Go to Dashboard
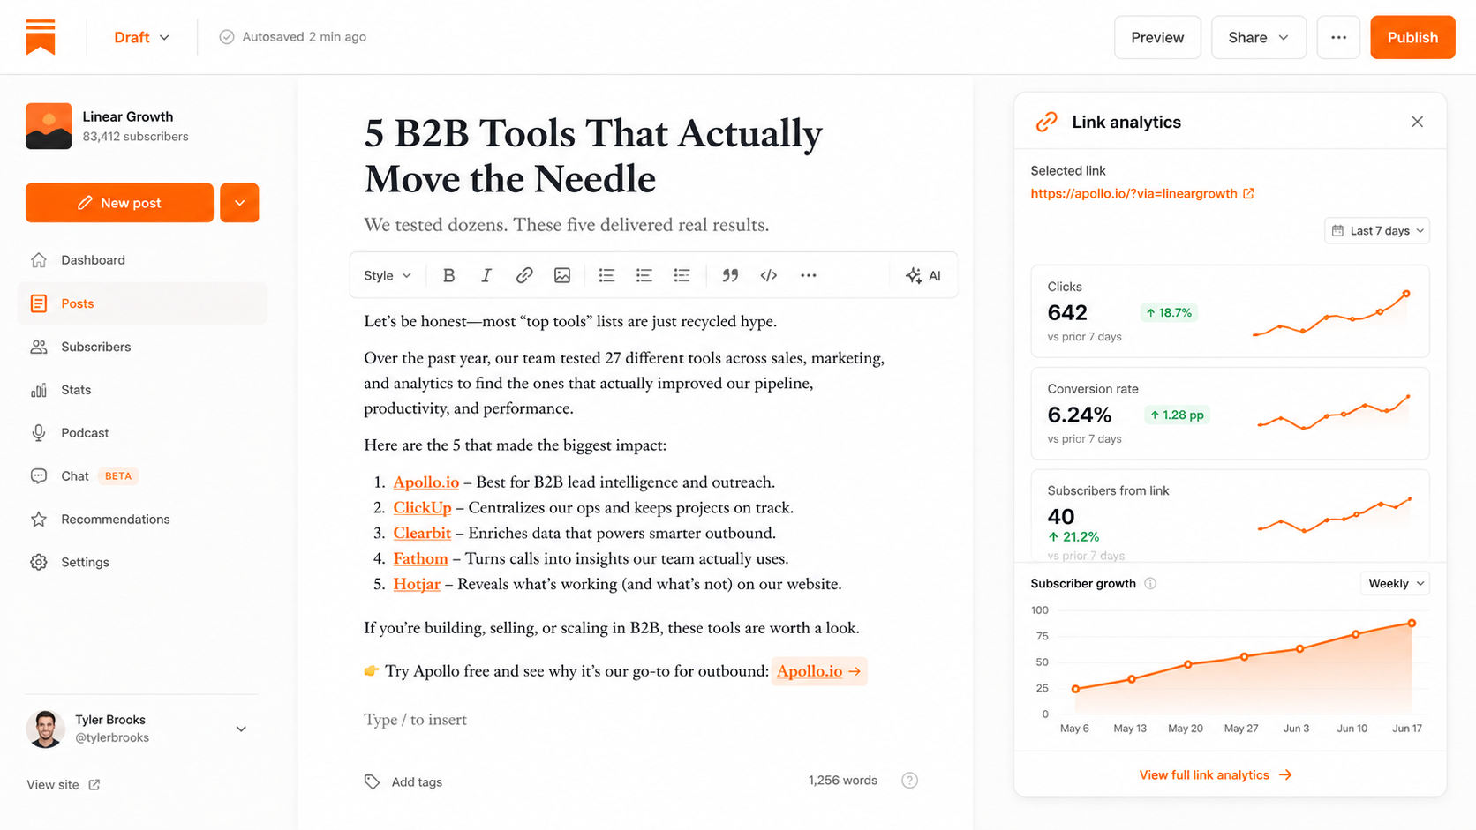This screenshot has width=1476, height=830. 141,260
